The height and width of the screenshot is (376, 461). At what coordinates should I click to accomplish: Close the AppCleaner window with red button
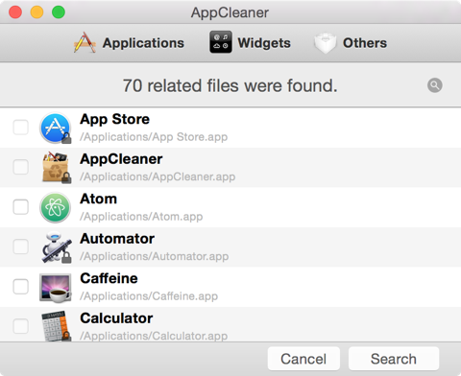click(x=15, y=12)
